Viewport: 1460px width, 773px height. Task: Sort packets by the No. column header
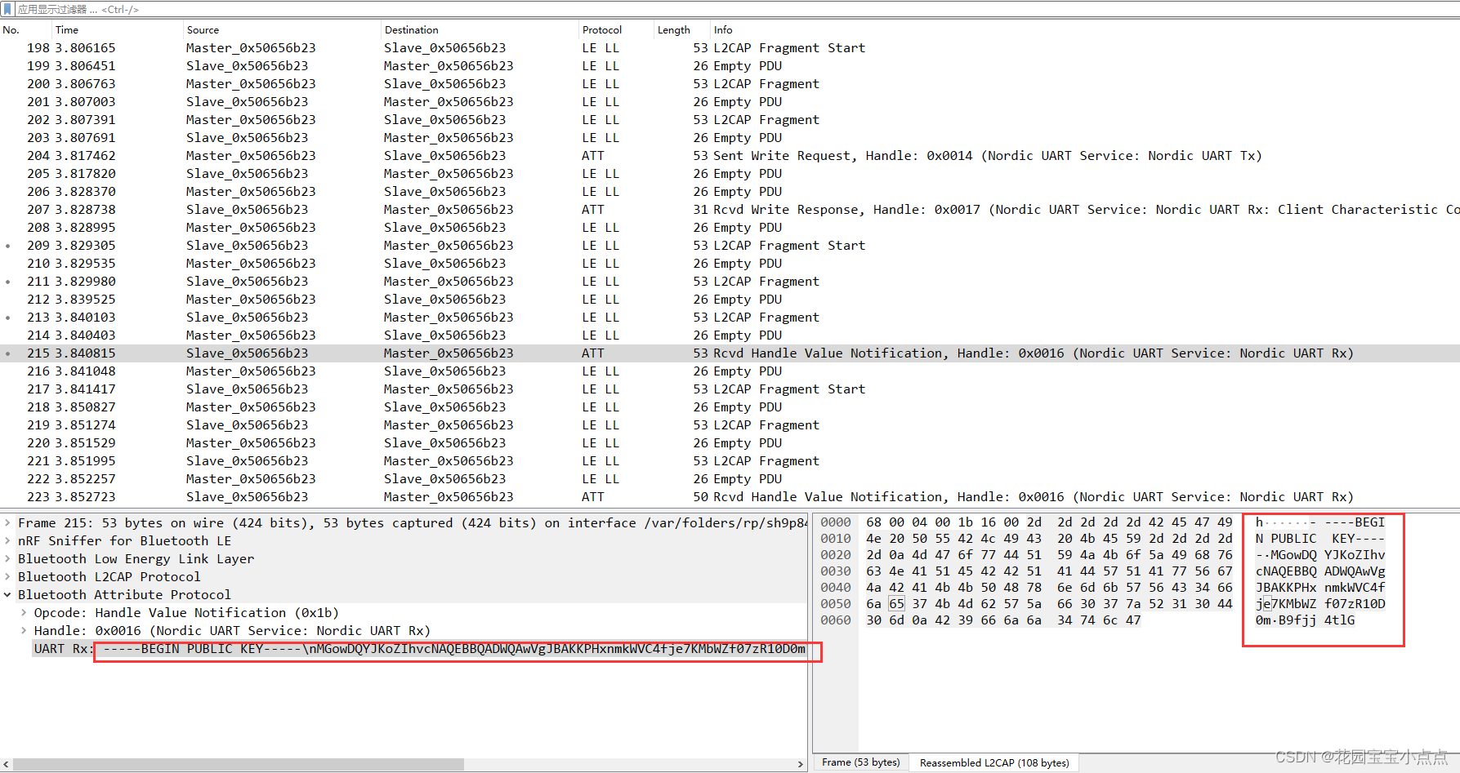pyautogui.click(x=11, y=30)
